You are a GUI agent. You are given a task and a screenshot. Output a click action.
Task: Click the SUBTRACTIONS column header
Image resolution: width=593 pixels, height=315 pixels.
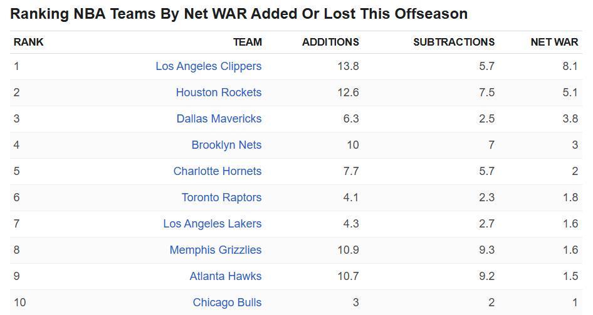[x=454, y=42]
